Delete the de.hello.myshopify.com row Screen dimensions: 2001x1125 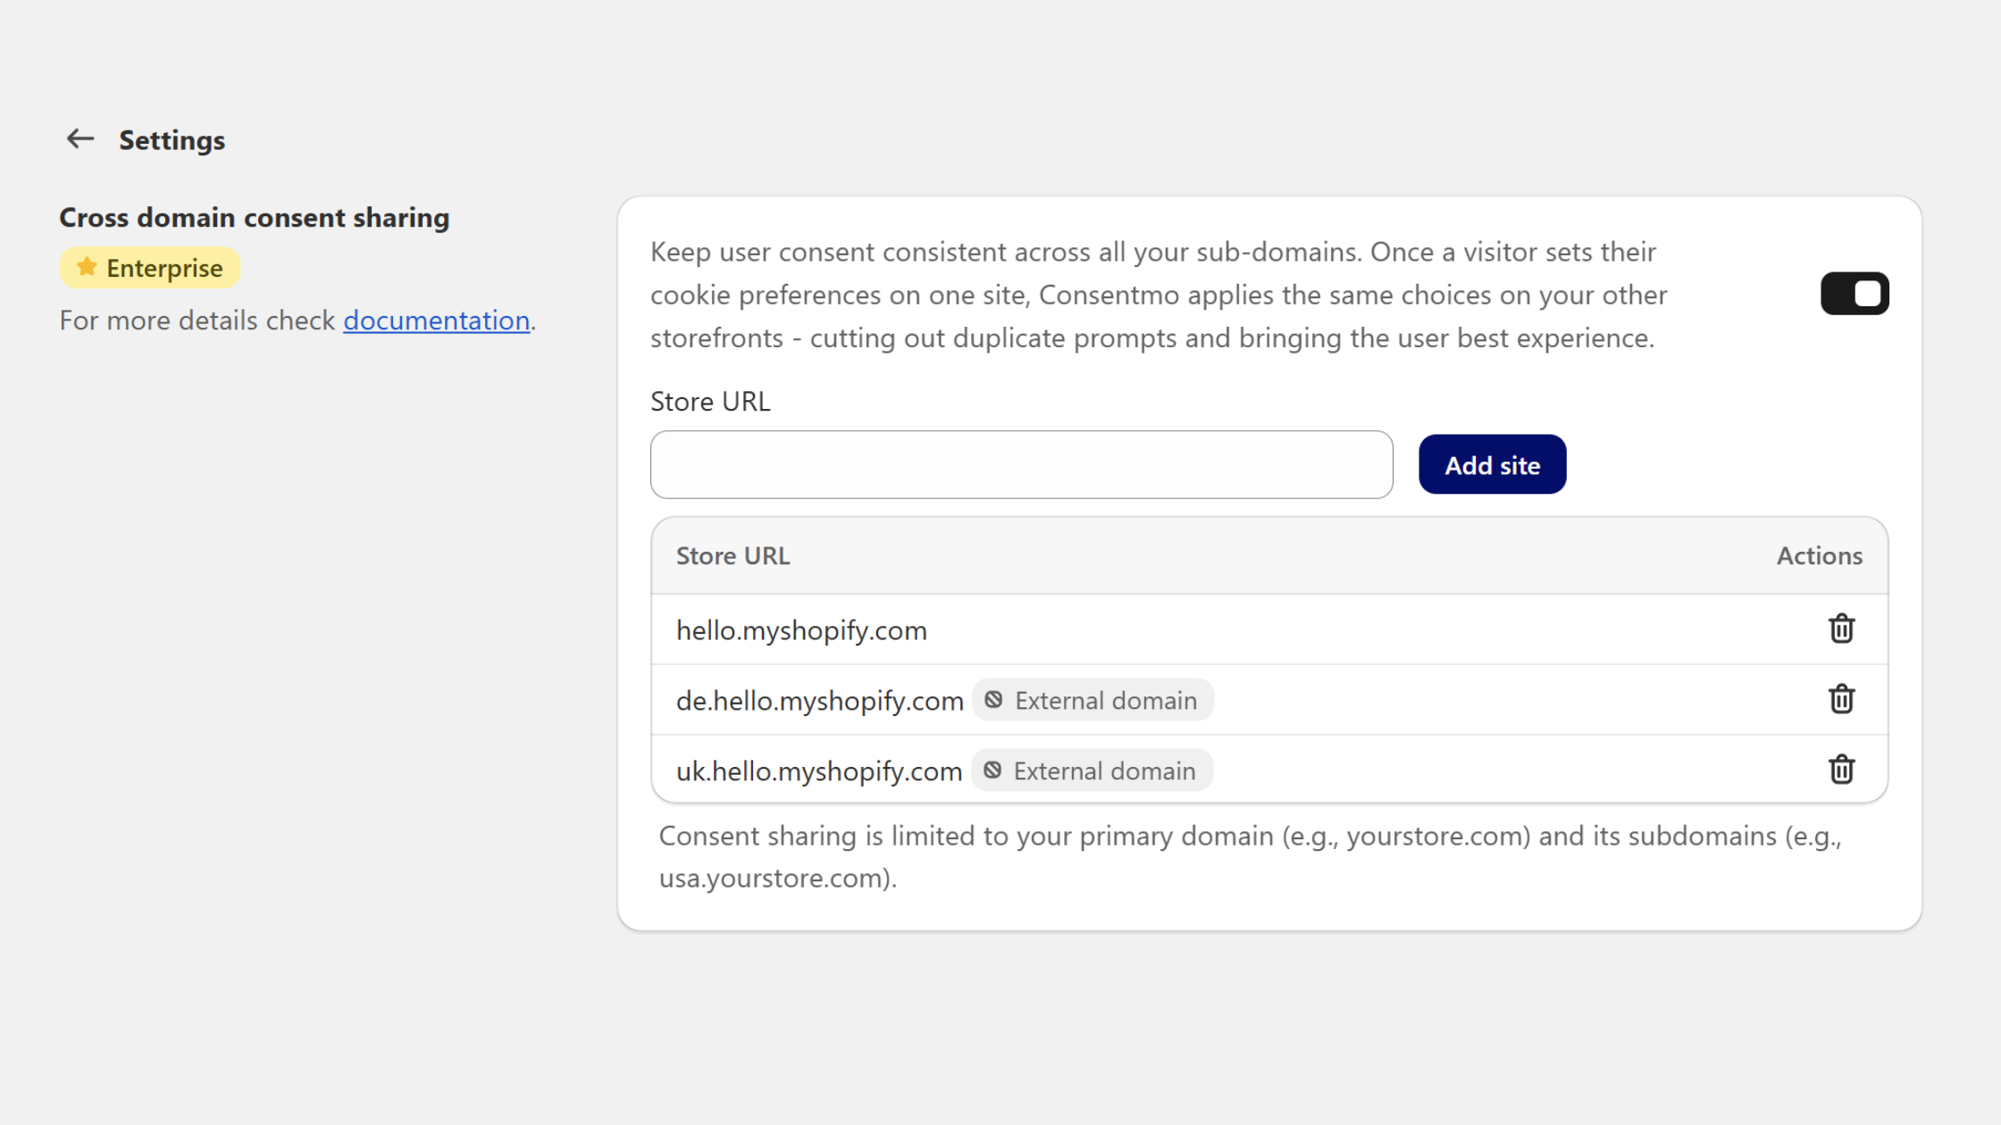pyautogui.click(x=1841, y=699)
